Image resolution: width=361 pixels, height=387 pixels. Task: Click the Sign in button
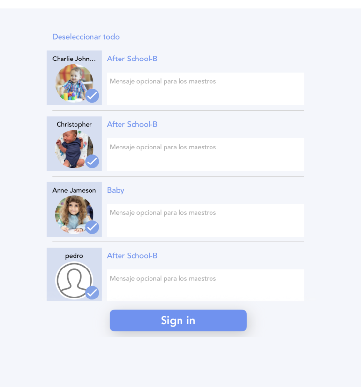(x=178, y=320)
